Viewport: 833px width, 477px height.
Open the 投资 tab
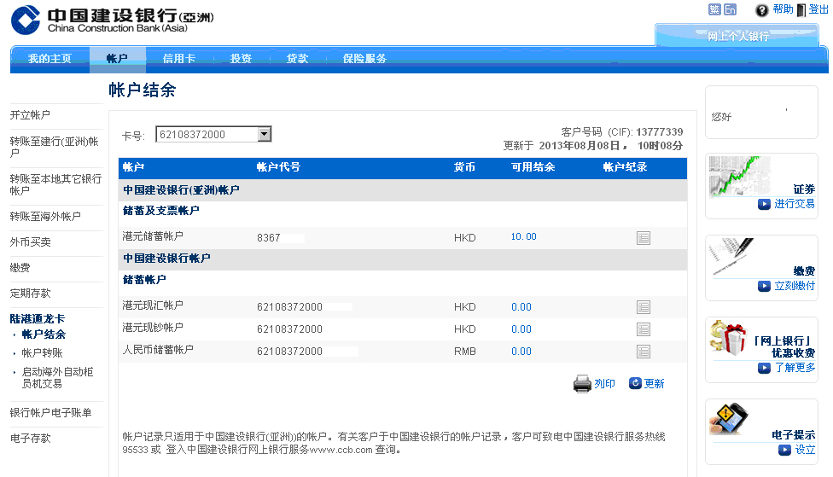pos(241,58)
